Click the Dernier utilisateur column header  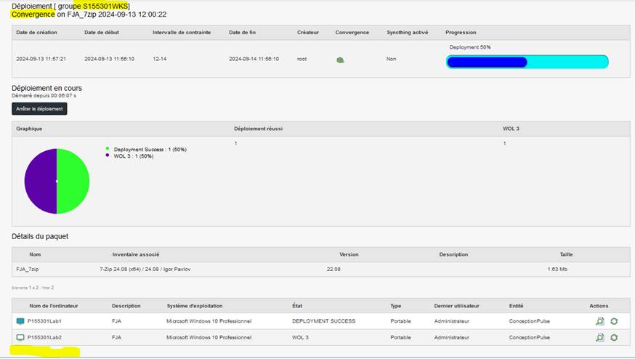tap(456, 306)
